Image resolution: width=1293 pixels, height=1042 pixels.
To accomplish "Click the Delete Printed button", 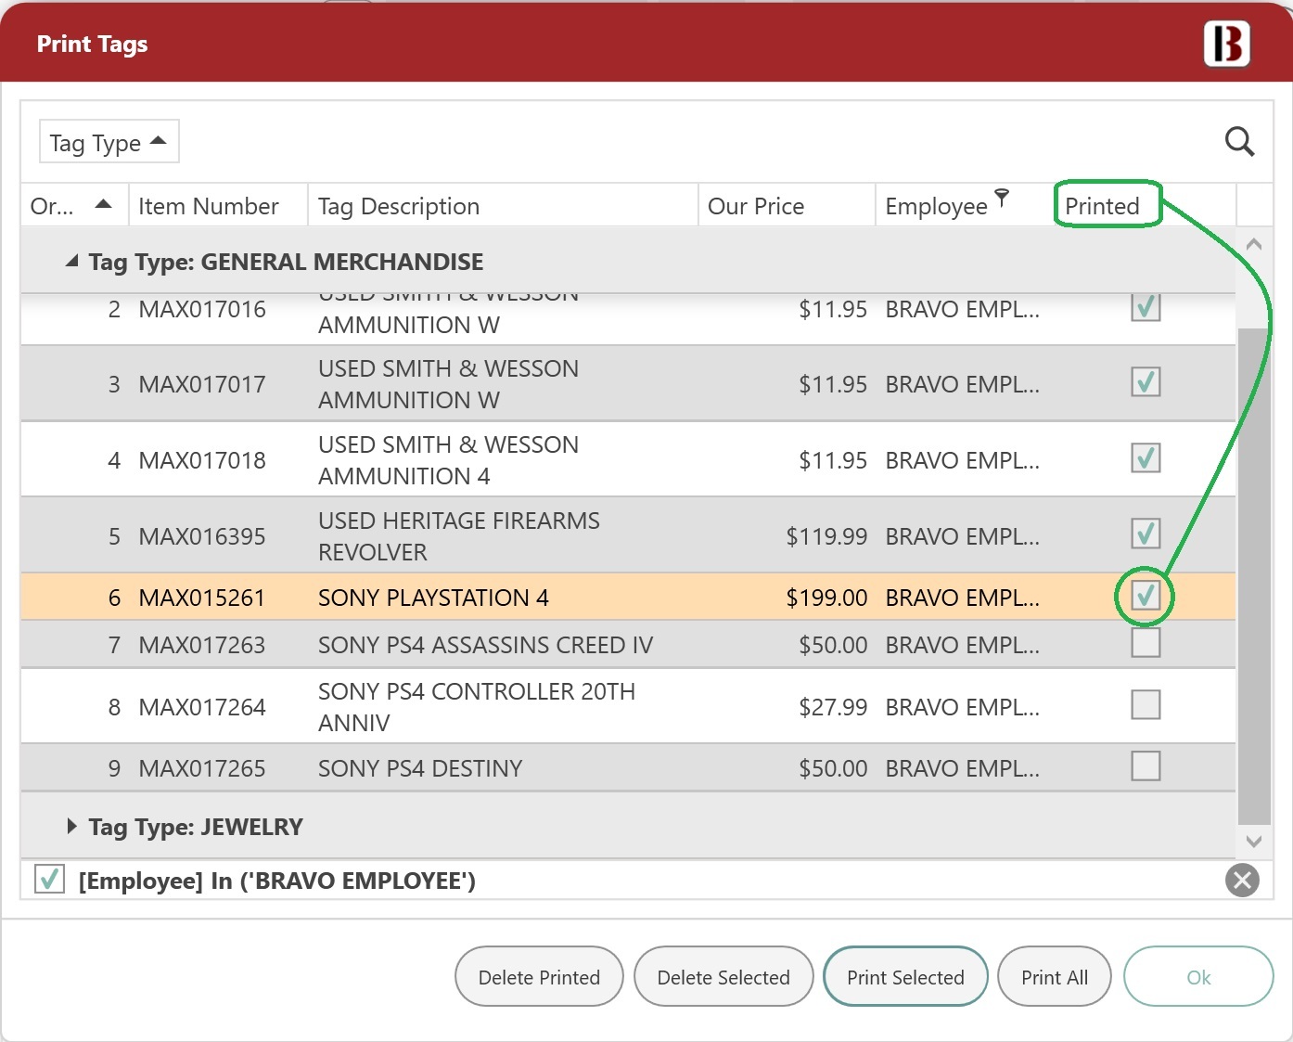I will [539, 977].
